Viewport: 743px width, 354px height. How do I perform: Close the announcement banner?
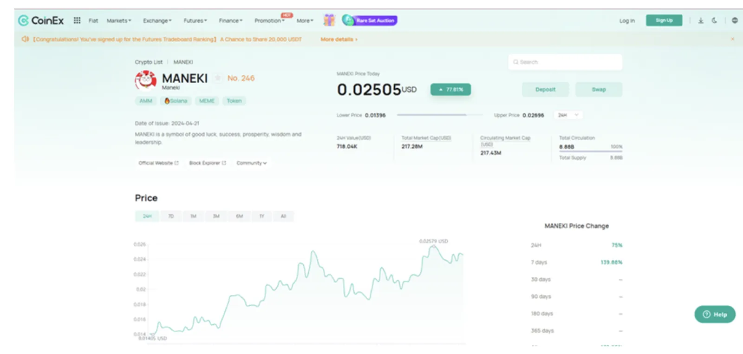pos(732,39)
